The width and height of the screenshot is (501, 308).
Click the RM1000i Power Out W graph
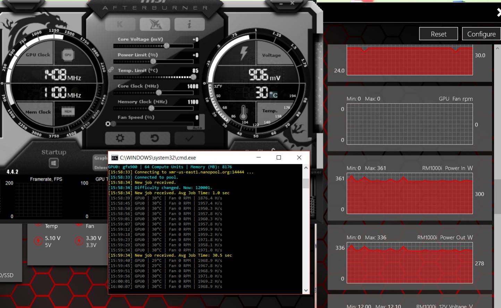(x=410, y=263)
